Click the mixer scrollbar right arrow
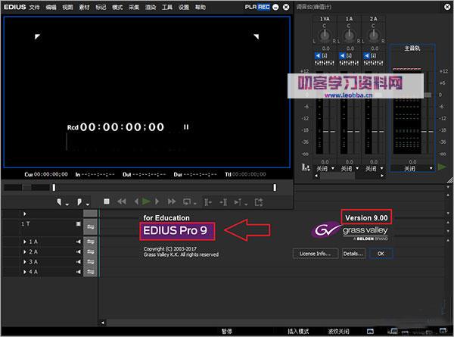 click(x=382, y=176)
